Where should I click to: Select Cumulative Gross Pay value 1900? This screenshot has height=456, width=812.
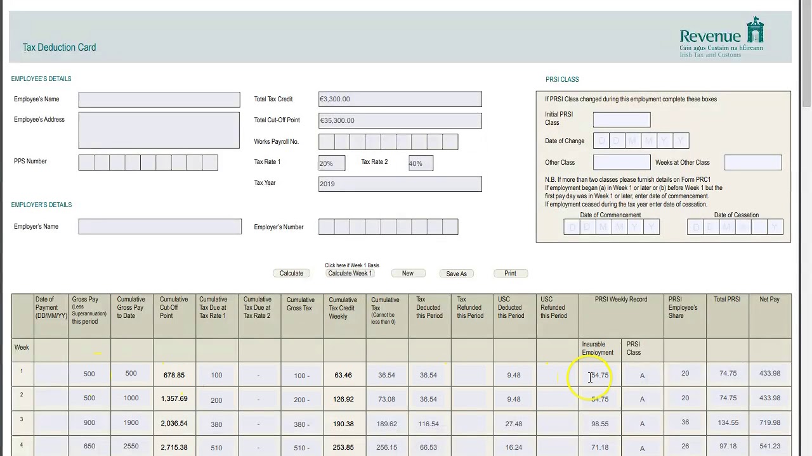[131, 423]
